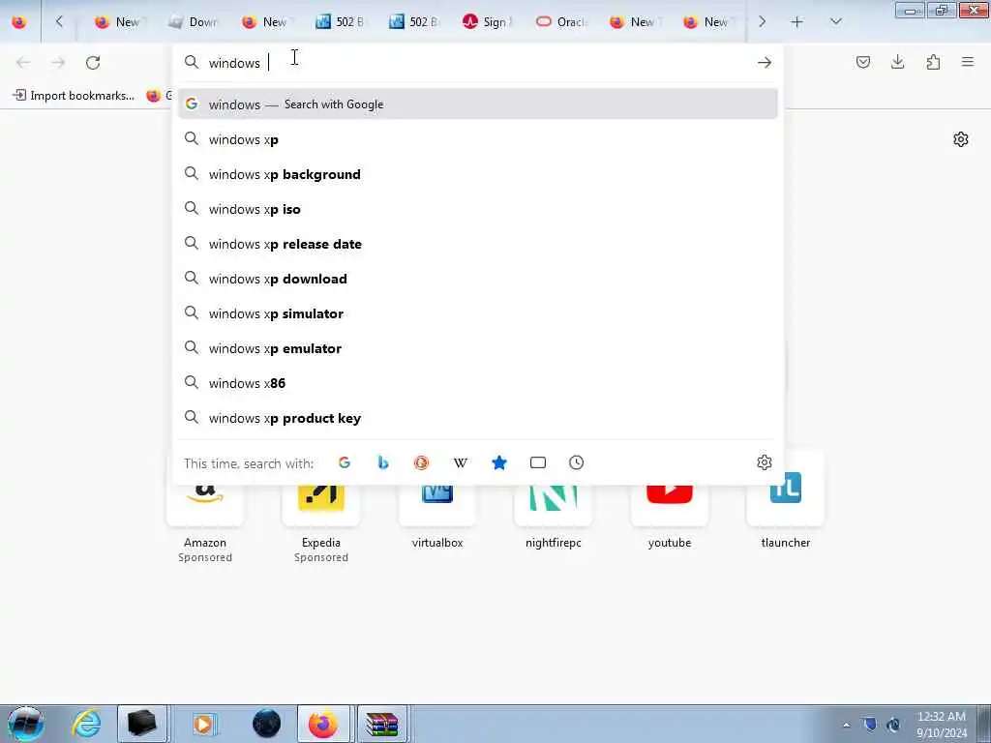Click inside the address bar text field

477,63
